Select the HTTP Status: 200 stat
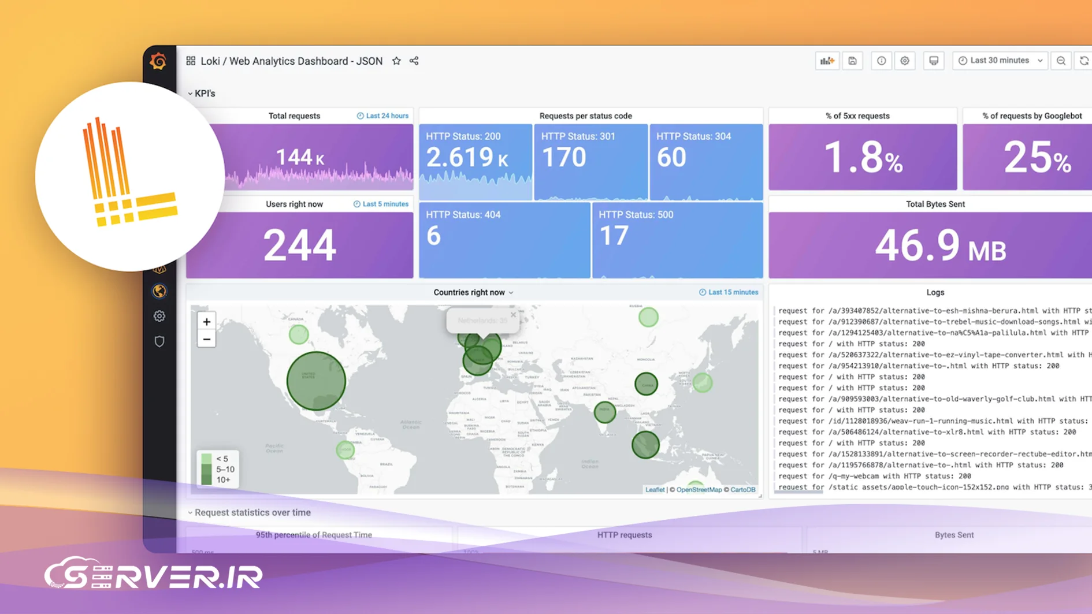The width and height of the screenshot is (1092, 614). [x=476, y=162]
